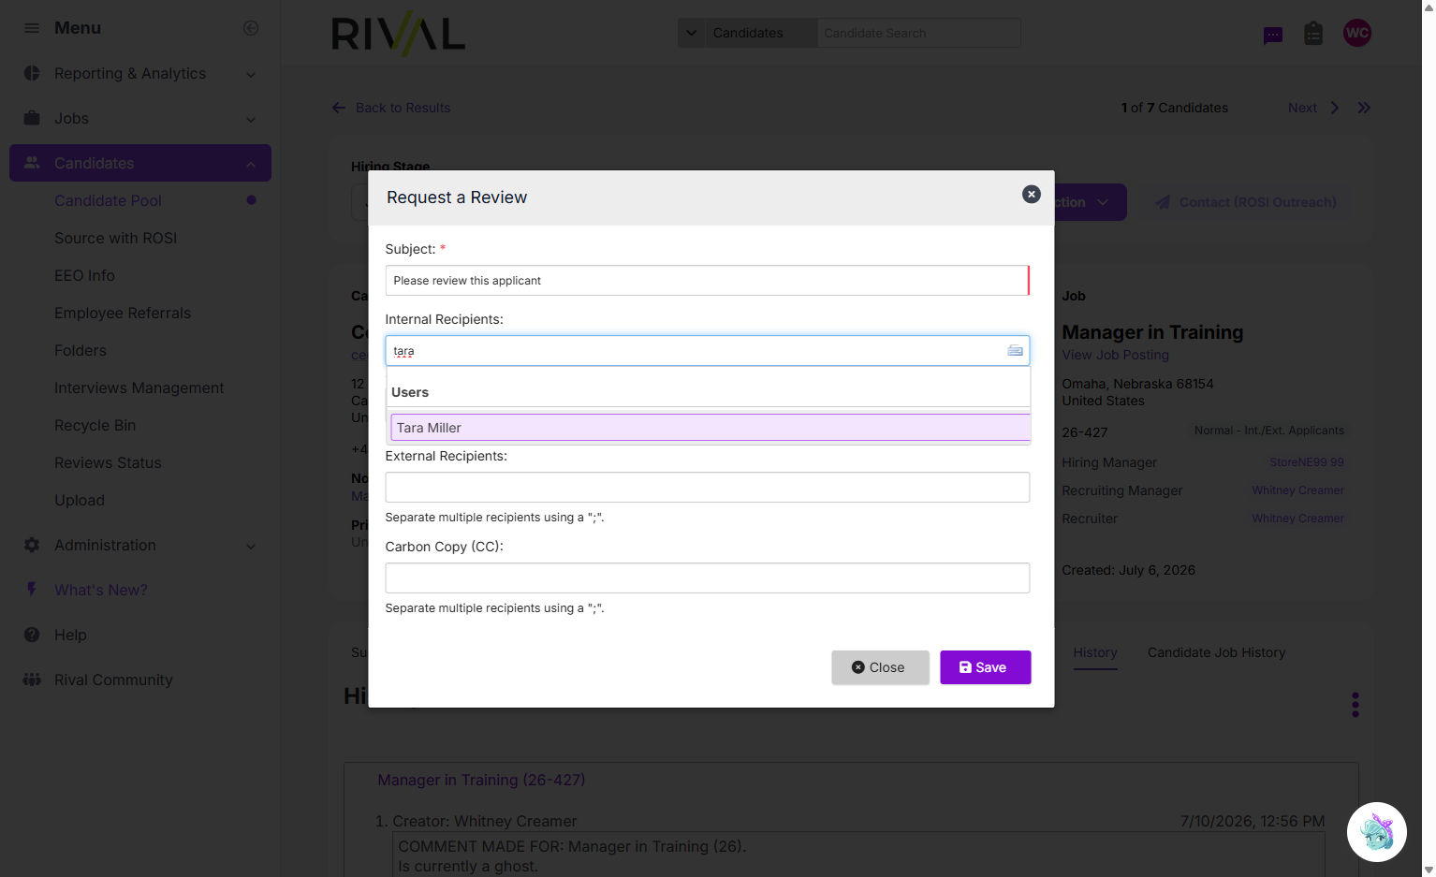Go to Next candidate
This screenshot has width=1436, height=877.
pos(1313,108)
